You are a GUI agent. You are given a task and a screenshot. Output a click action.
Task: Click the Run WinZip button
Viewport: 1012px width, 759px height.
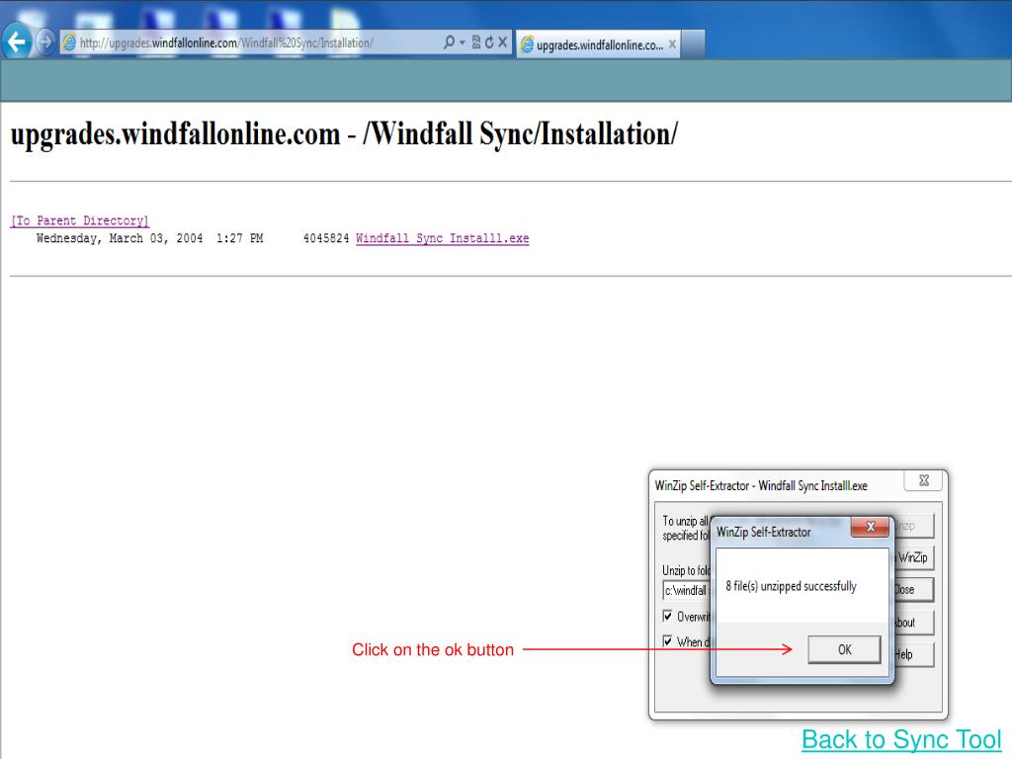913,557
